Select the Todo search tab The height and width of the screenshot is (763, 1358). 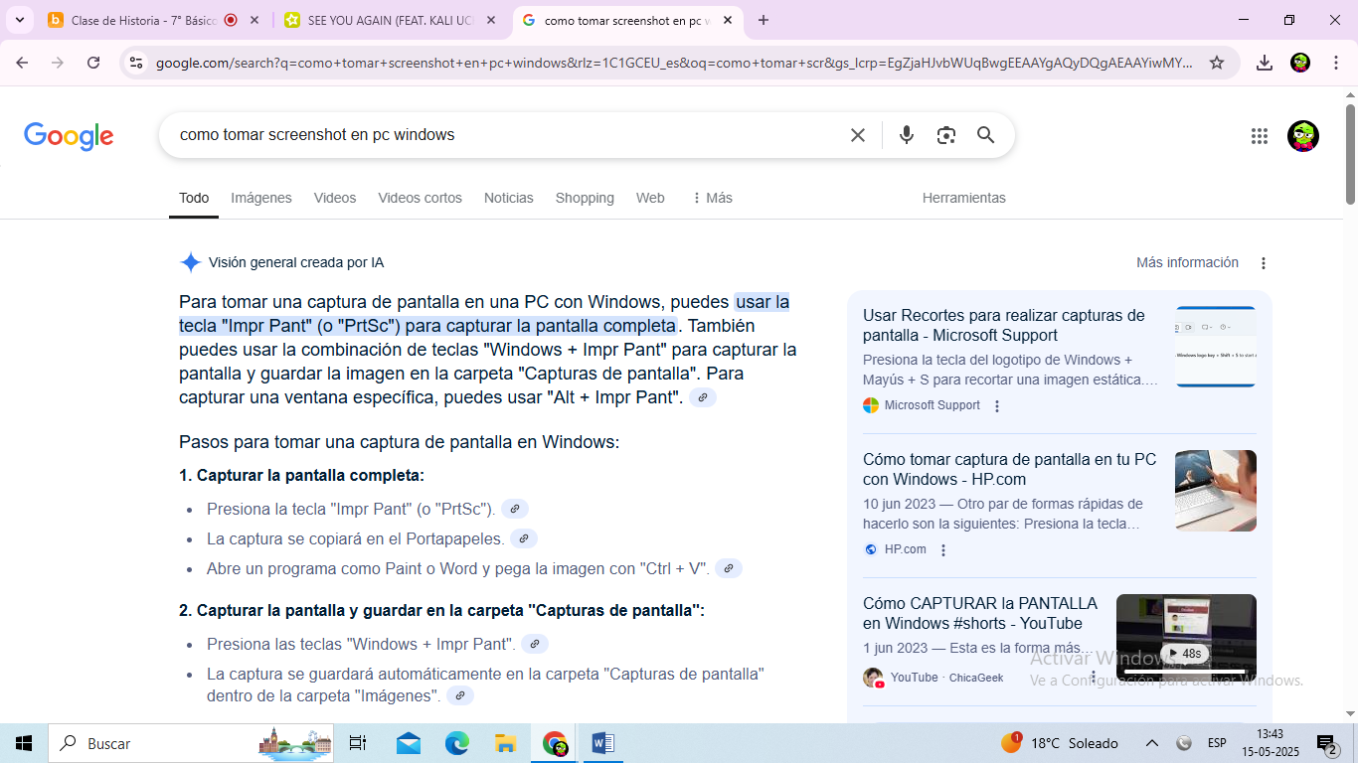point(194,198)
